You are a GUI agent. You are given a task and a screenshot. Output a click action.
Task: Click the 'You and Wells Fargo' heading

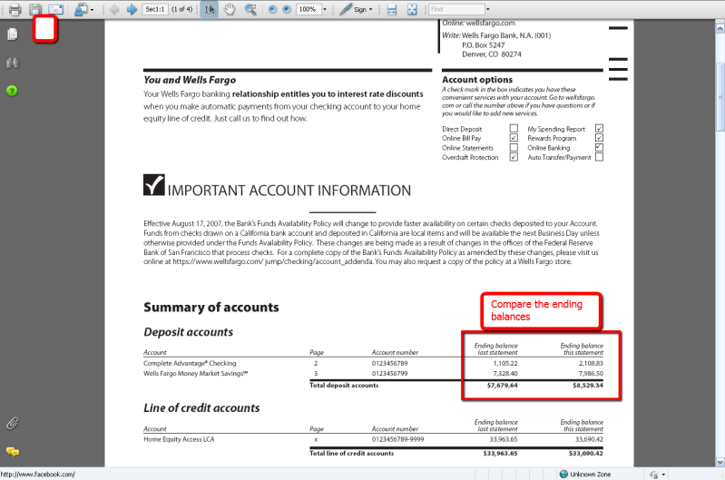point(190,80)
